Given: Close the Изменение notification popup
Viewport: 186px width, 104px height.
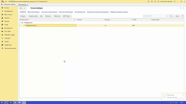Looking at the screenshot, I should point(184,95).
